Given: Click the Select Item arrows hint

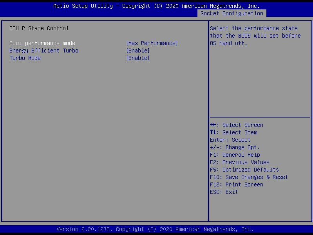Looking at the screenshot, I should pos(233,132).
